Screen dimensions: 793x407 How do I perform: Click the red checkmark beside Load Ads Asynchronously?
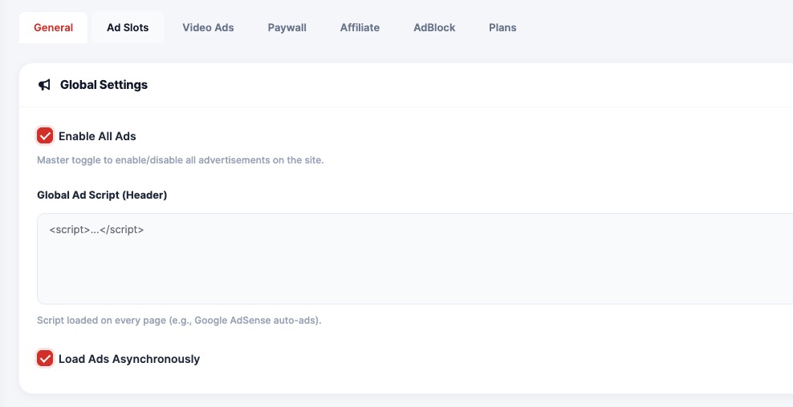click(45, 359)
